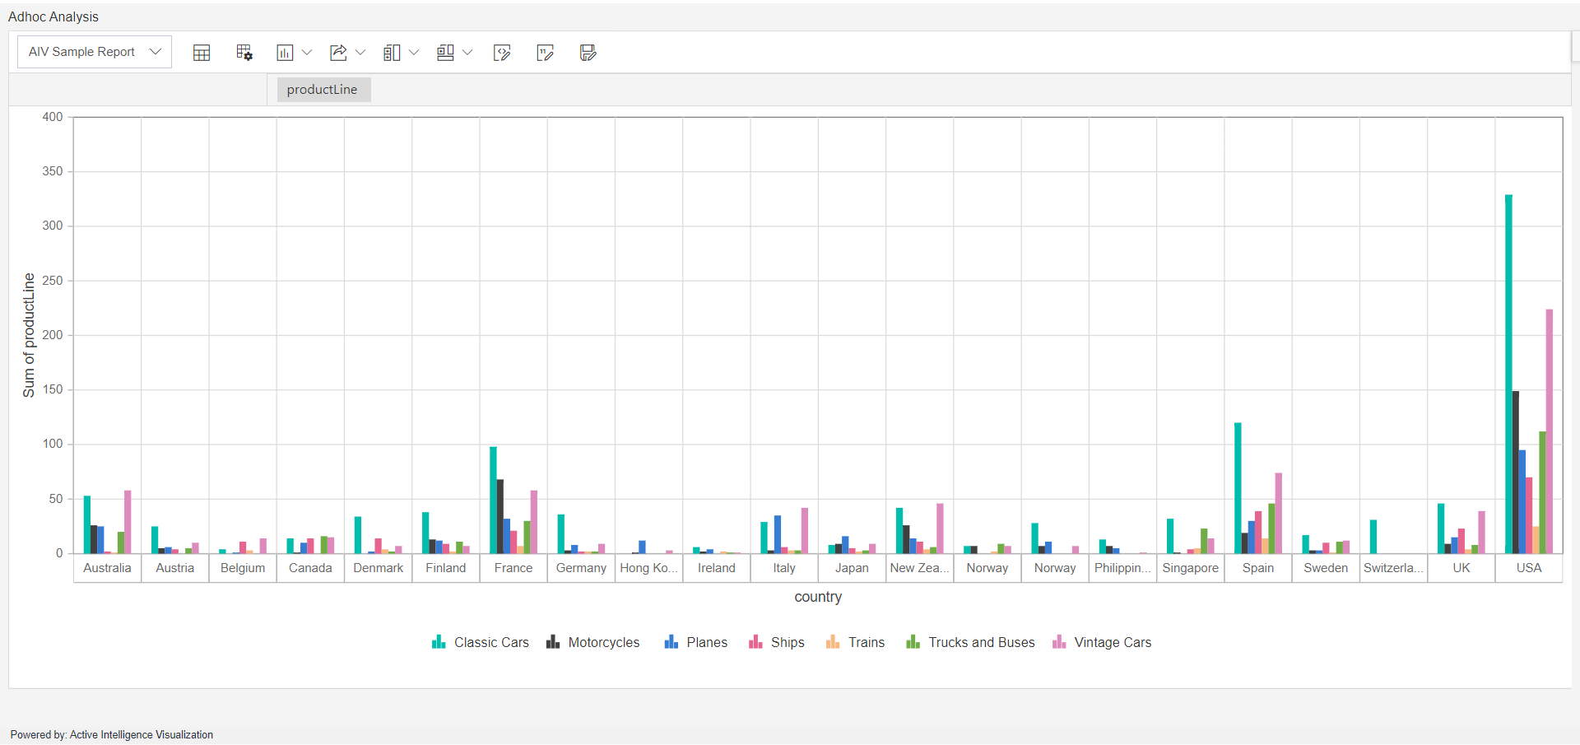Viewport: 1580px width, 745px height.
Task: Click the Philippin... axis label
Action: click(x=1122, y=568)
